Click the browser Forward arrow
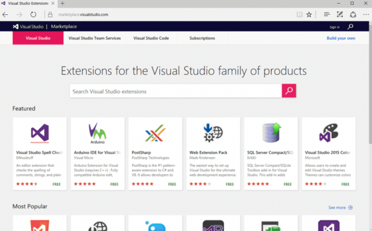Screen dimensions: 372x231 [19, 15]
